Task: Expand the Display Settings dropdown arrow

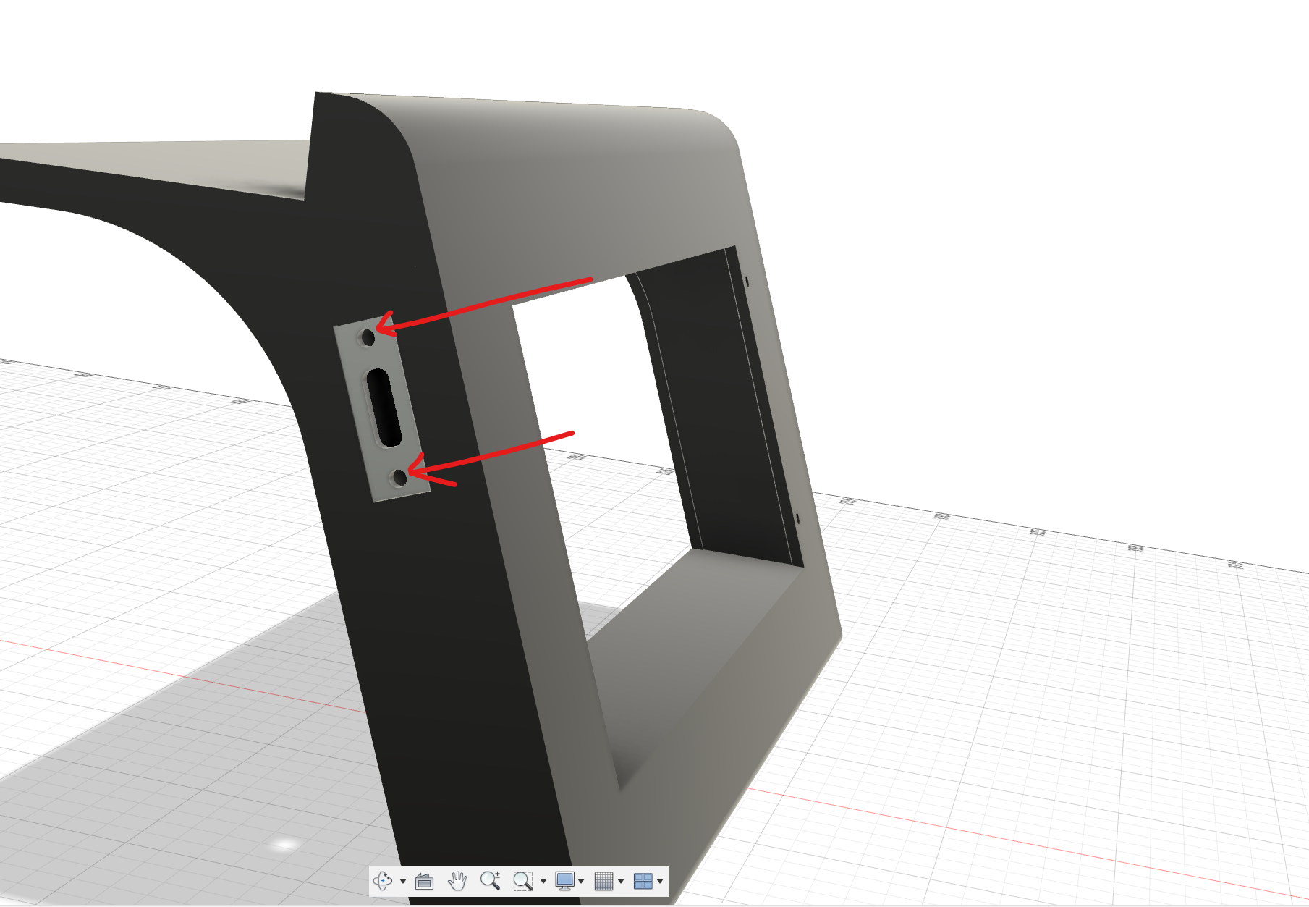Action: tap(582, 882)
